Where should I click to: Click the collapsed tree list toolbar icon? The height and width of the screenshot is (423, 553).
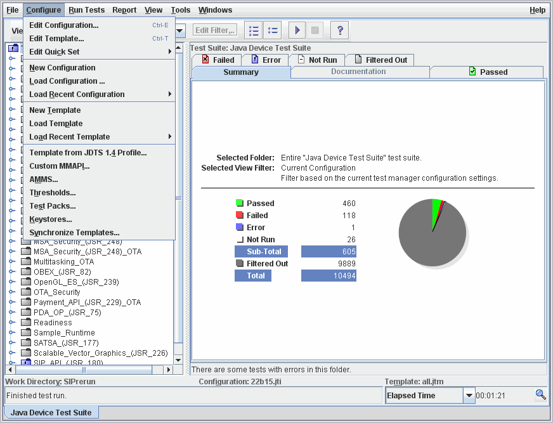[273, 30]
